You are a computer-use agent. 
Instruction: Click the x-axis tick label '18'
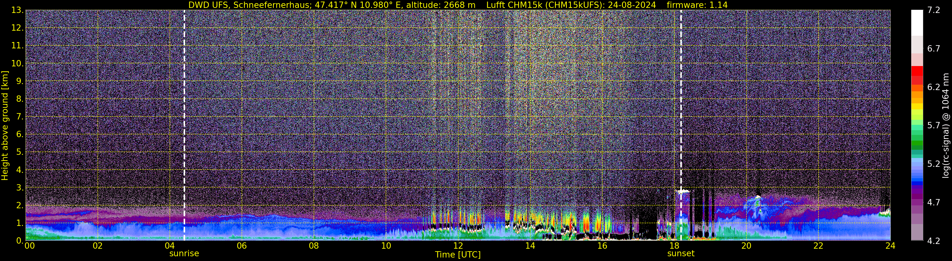pyautogui.click(x=674, y=246)
